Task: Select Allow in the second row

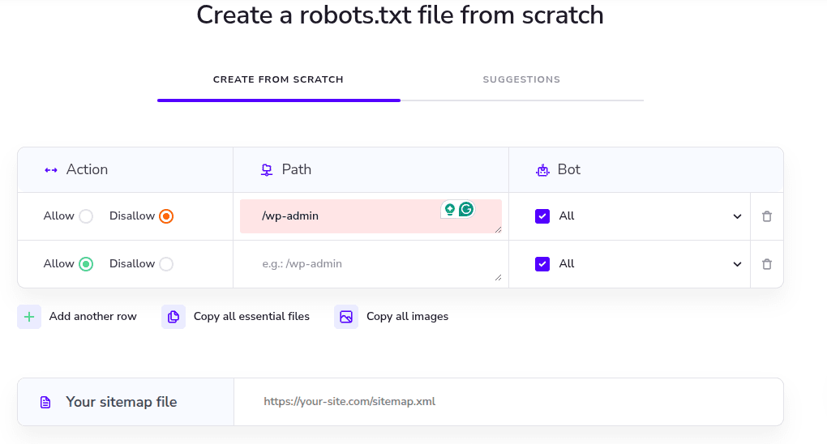Action: click(86, 264)
